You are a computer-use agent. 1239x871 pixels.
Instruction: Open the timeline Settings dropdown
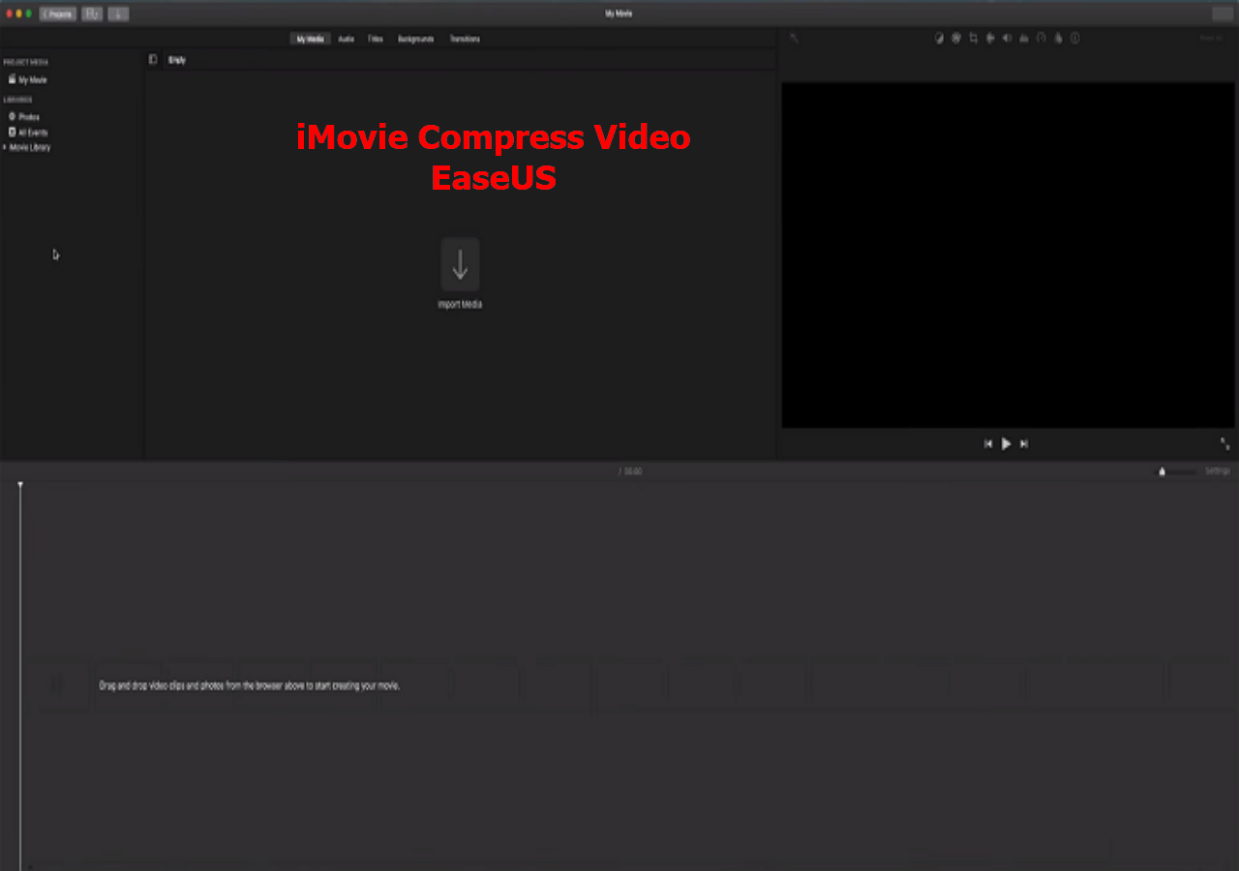coord(1217,471)
